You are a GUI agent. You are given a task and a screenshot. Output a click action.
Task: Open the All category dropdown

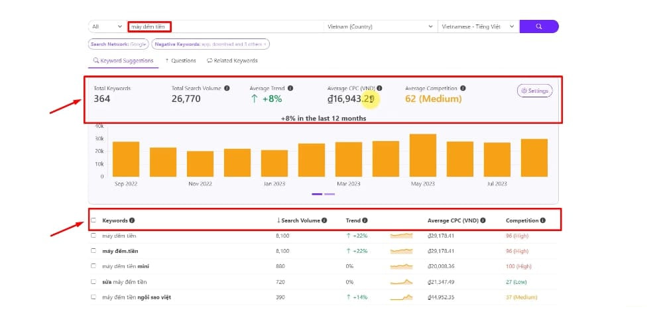(107, 26)
